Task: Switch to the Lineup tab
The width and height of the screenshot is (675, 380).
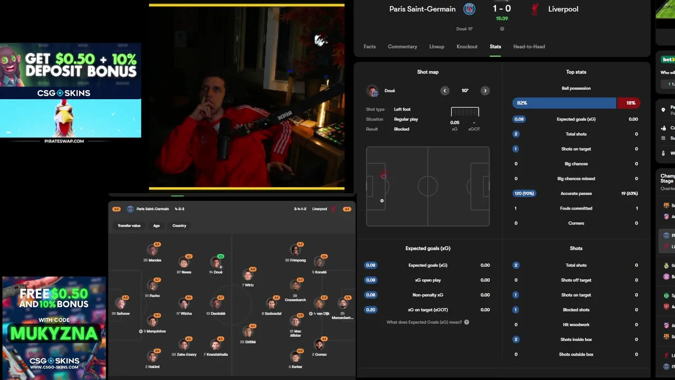Action: (437, 46)
